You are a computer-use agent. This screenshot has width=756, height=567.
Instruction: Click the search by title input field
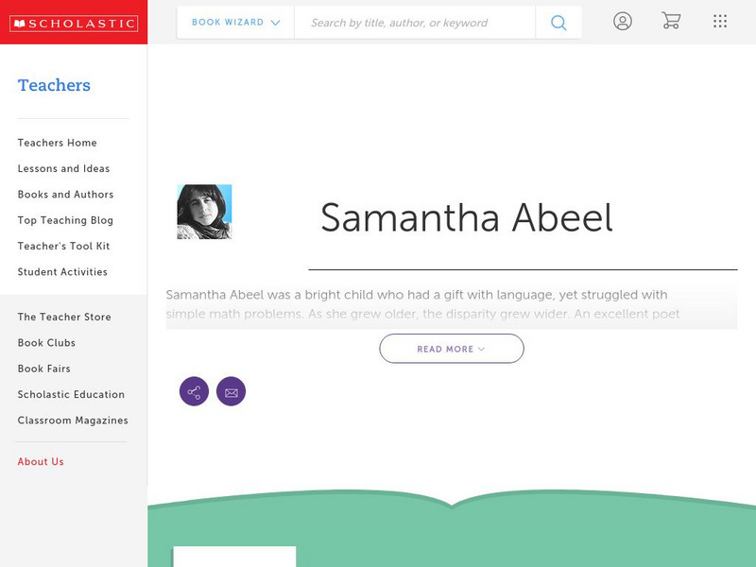coord(415,23)
